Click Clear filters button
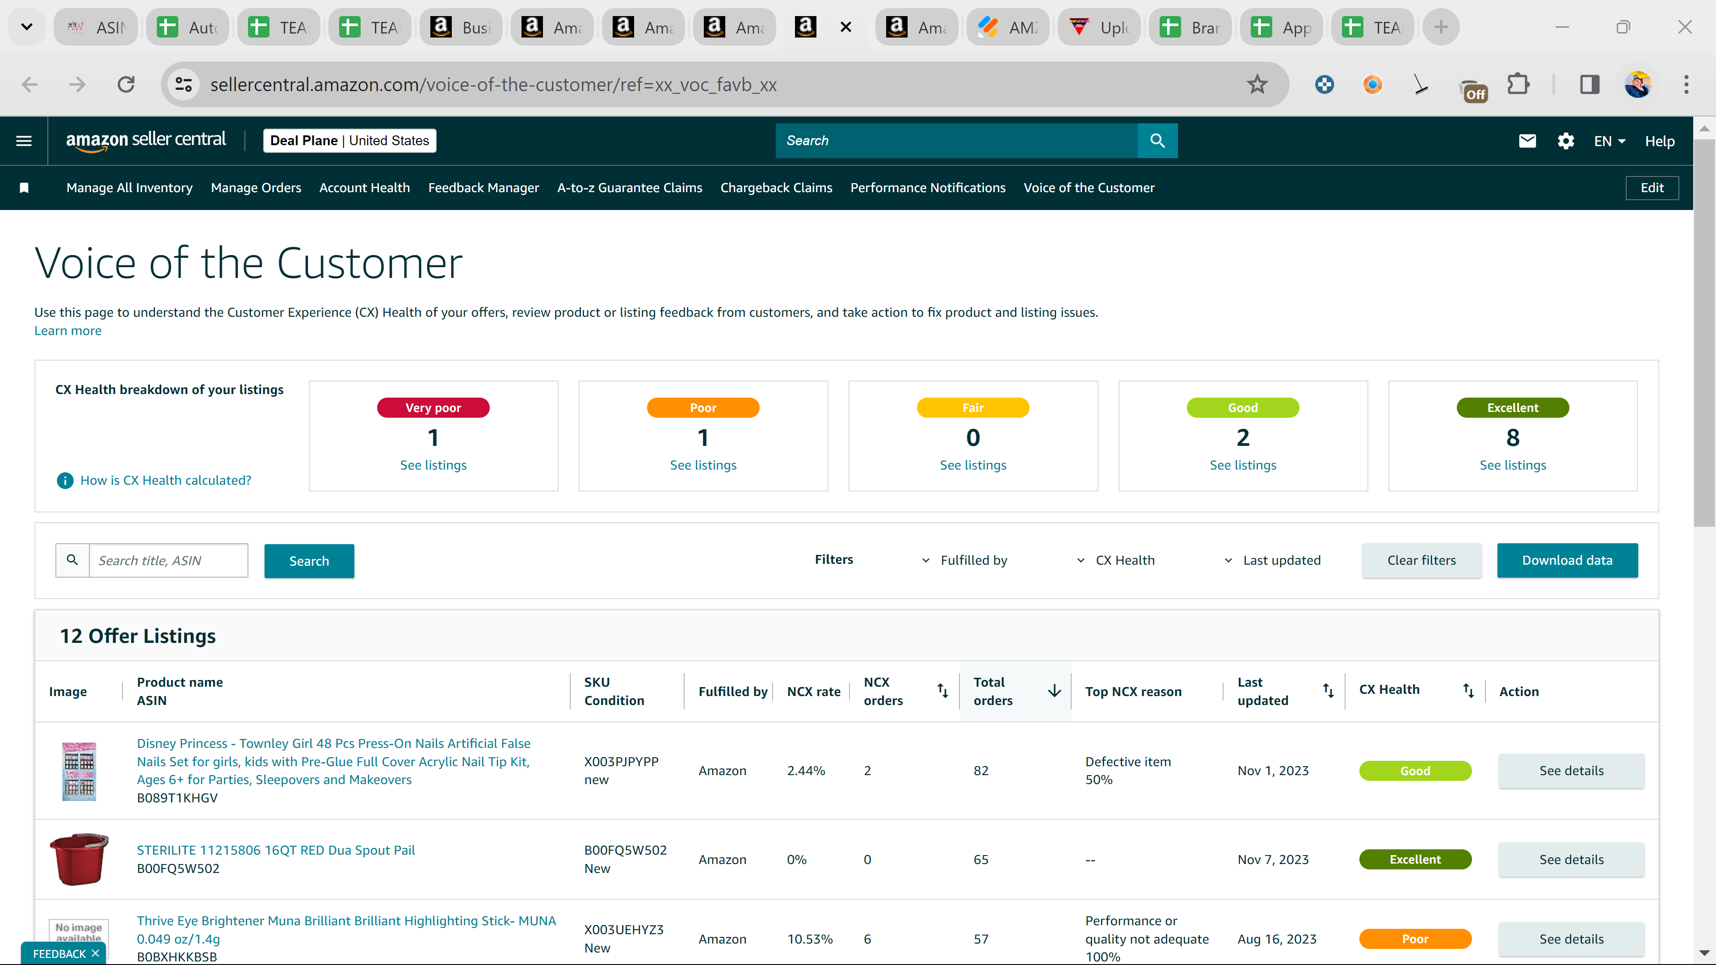The image size is (1716, 965). click(x=1422, y=560)
